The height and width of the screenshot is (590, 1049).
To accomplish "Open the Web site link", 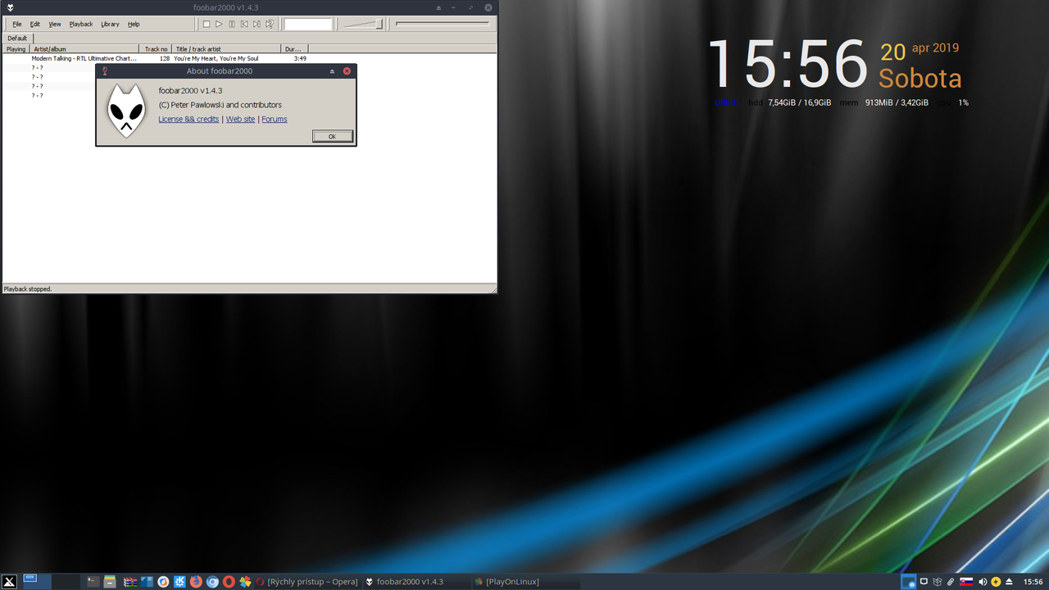I will coord(240,119).
